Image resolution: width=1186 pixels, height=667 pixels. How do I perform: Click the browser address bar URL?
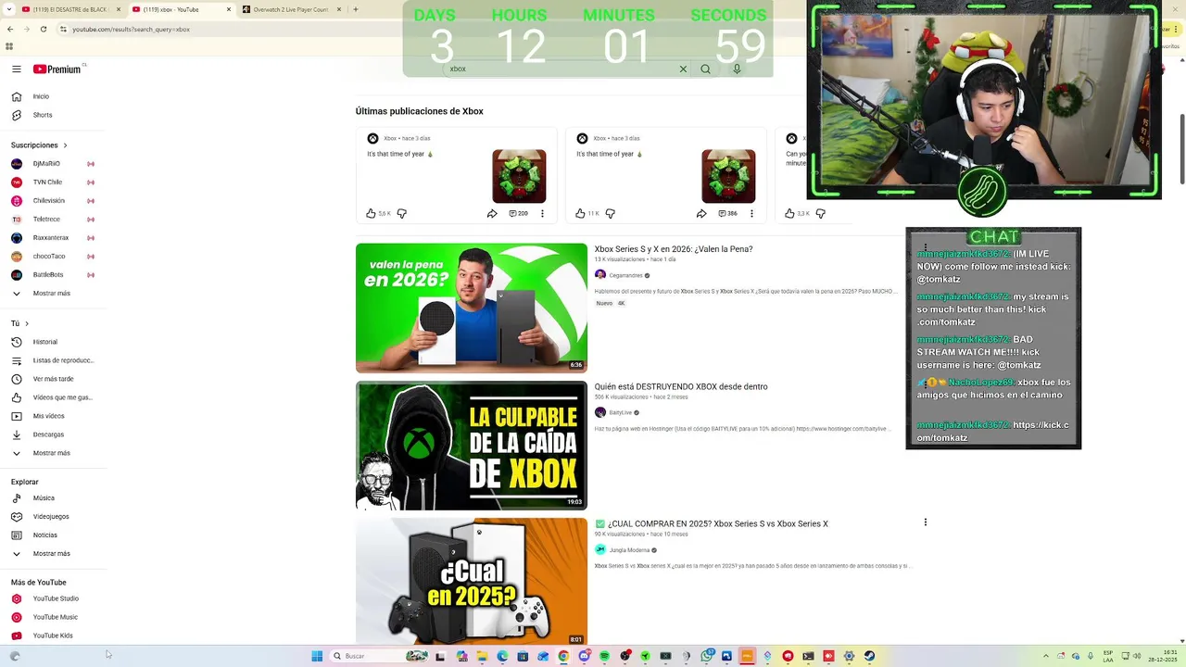(x=131, y=29)
